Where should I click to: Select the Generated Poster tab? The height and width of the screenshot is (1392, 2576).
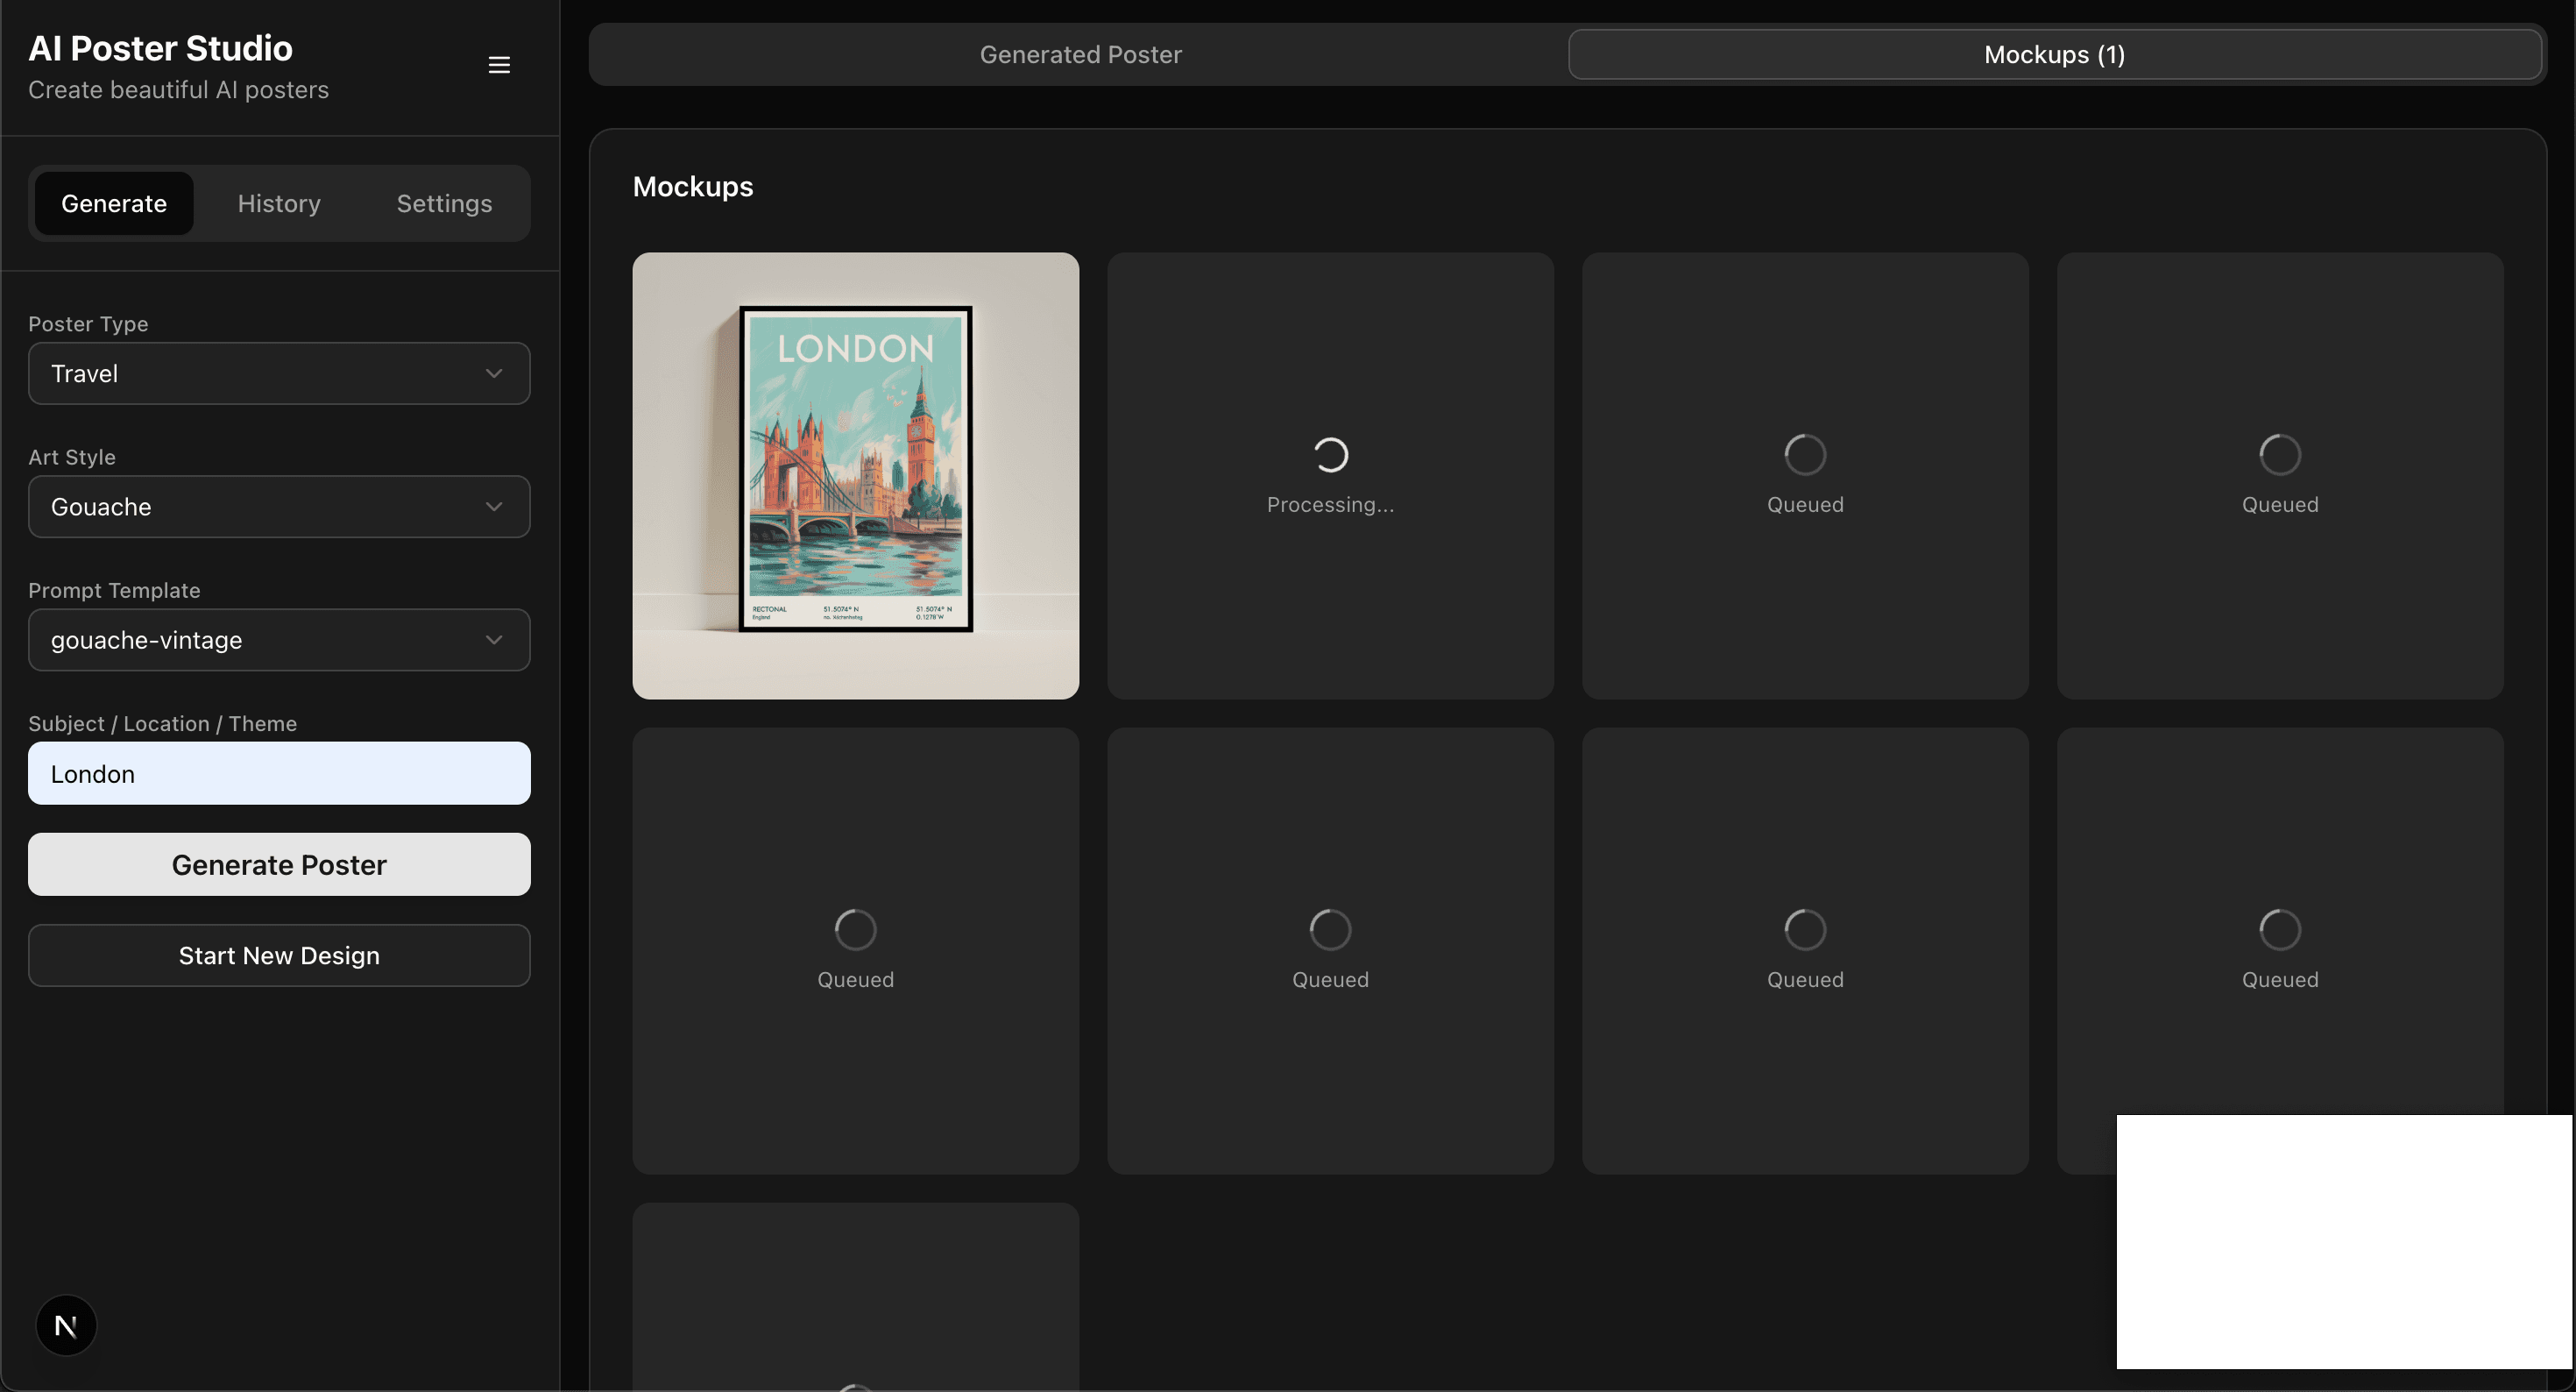pyautogui.click(x=1080, y=54)
